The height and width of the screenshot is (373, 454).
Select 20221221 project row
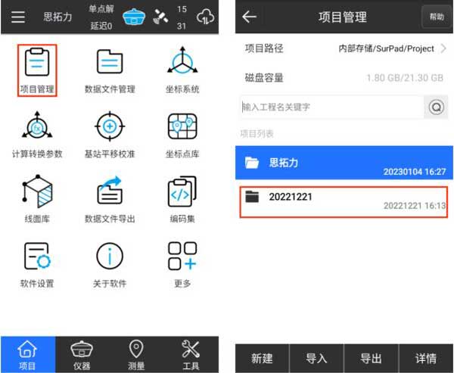pos(344,202)
